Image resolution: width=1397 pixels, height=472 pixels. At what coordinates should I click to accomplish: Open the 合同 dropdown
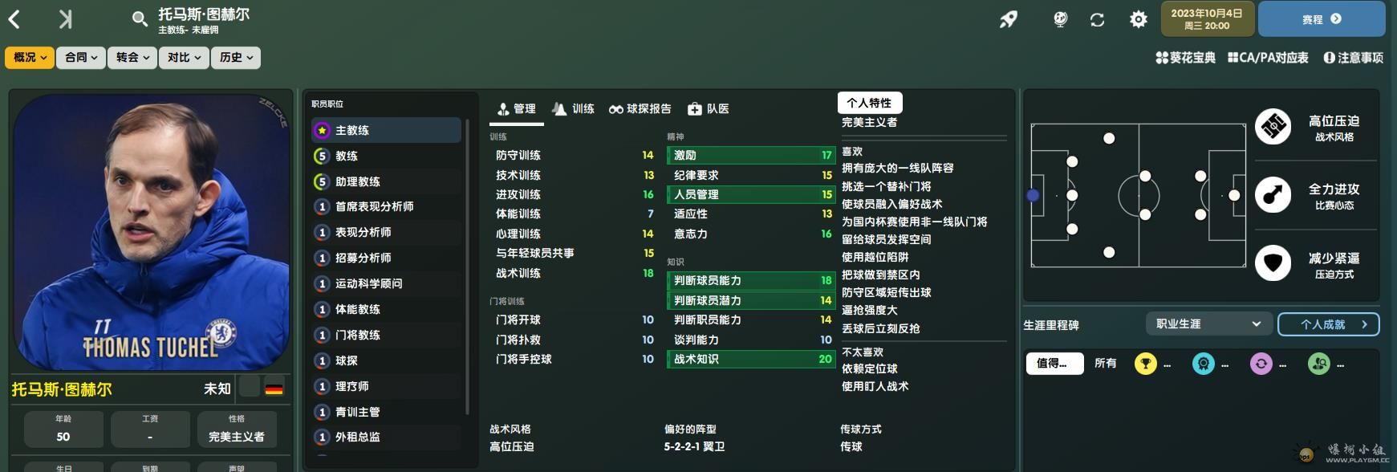[x=81, y=57]
